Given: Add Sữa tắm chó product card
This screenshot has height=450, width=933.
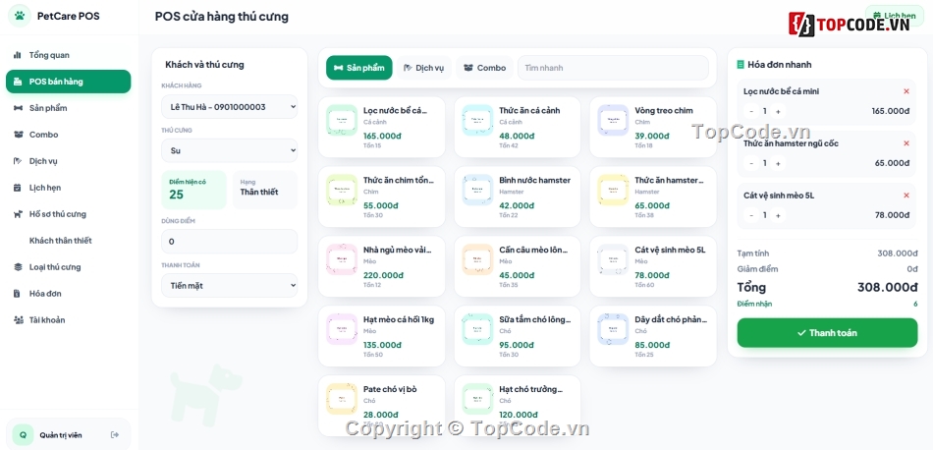Looking at the screenshot, I should pos(517,336).
